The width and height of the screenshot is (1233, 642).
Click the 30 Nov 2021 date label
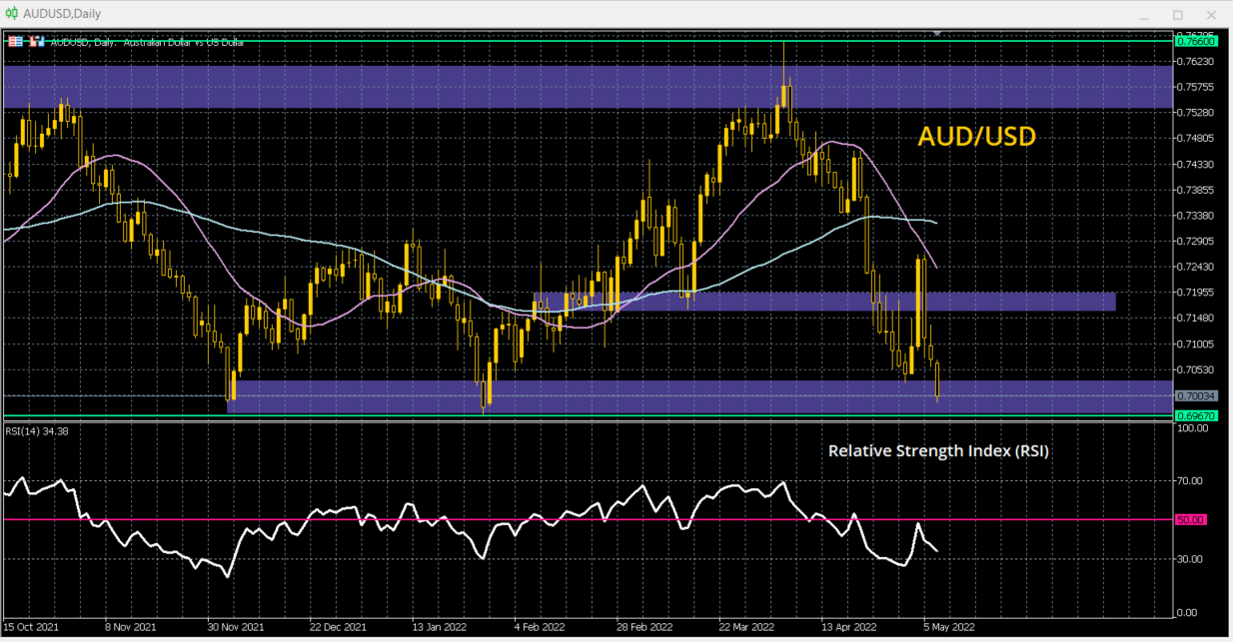(236, 629)
